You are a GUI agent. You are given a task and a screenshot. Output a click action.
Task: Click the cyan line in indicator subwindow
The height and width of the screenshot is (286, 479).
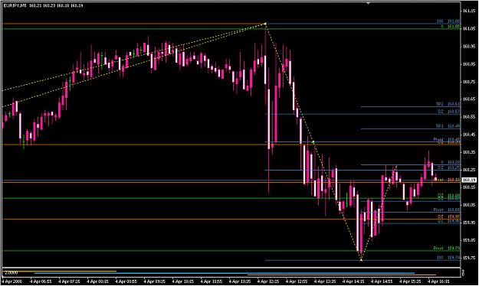[225, 273]
